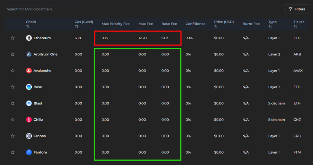Viewport: 313px width, 165px height.
Task: Open the Filters button
Action: [x=297, y=9]
